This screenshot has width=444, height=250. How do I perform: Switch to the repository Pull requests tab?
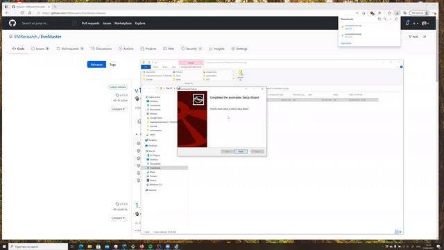coord(70,49)
